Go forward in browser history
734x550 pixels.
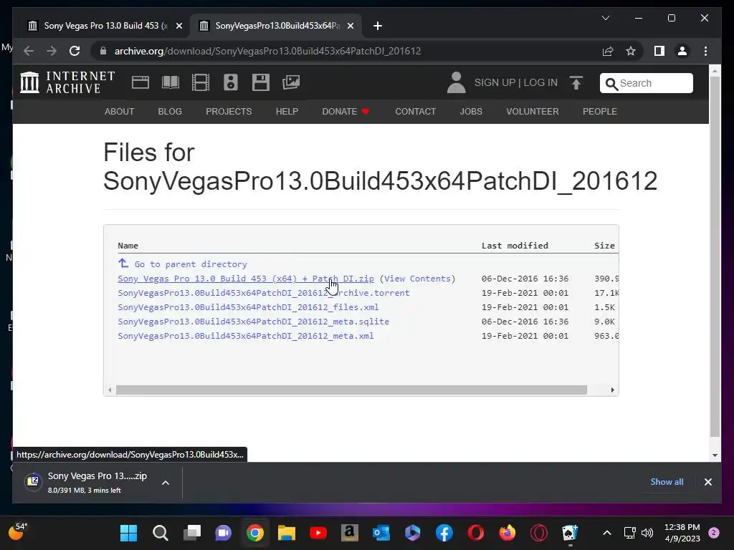[52, 51]
